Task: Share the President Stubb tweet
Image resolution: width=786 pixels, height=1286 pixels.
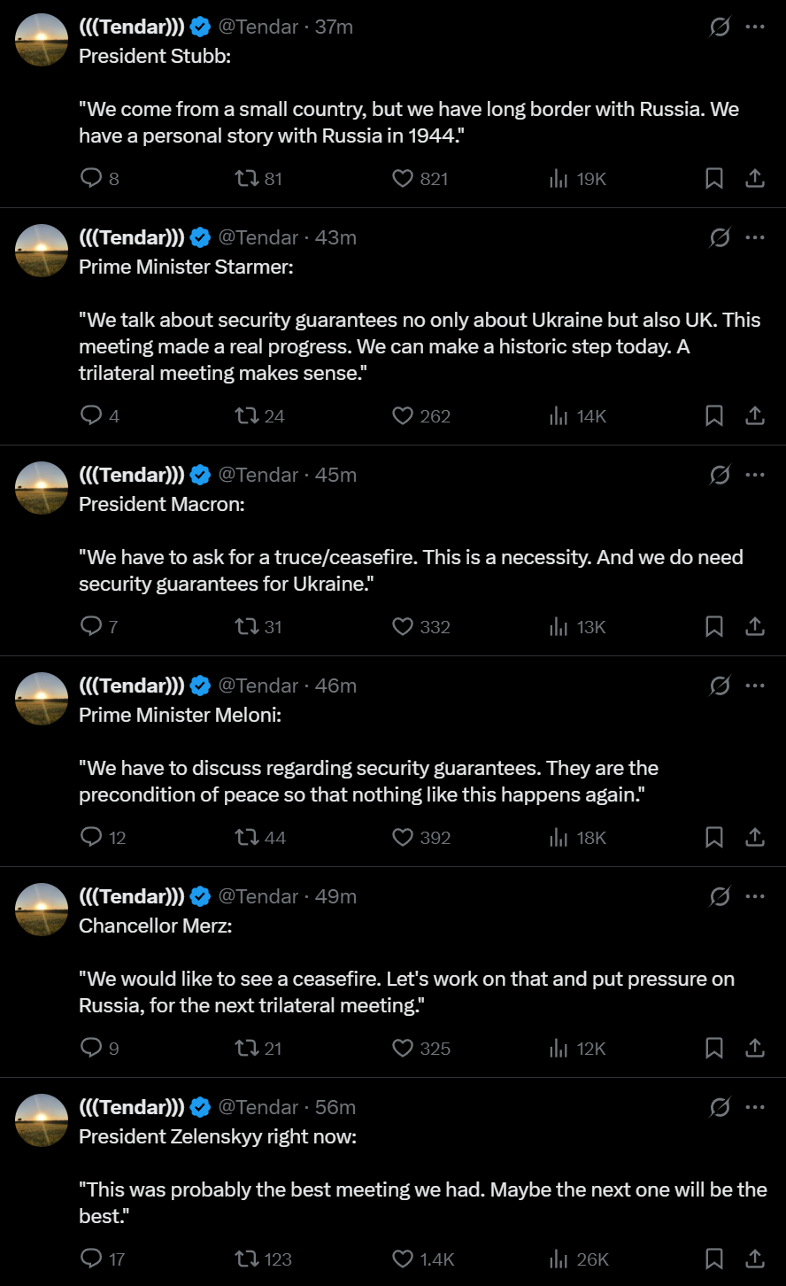Action: [x=754, y=179]
